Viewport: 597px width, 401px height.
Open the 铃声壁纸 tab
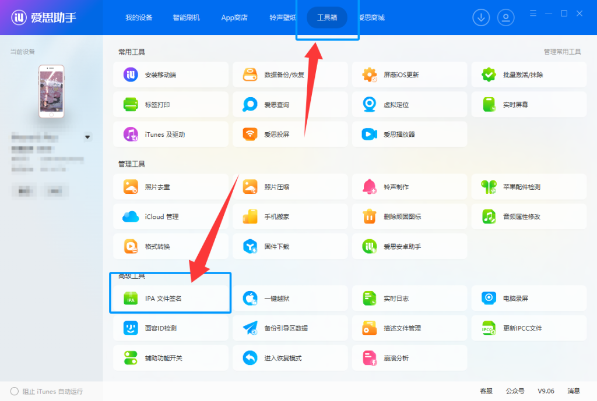tap(282, 17)
